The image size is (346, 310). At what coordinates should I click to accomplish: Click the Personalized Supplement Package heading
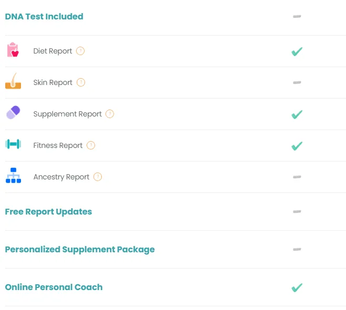[x=80, y=250]
